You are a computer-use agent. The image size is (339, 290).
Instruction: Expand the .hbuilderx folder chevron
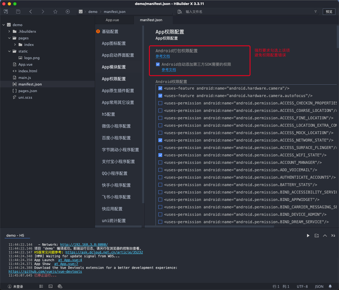[x=9, y=31]
